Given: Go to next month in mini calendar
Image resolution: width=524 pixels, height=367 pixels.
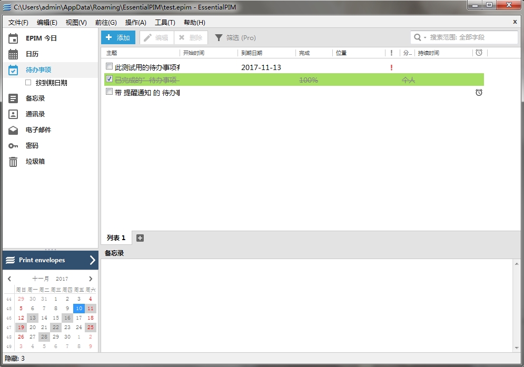Looking at the screenshot, I should (x=91, y=279).
